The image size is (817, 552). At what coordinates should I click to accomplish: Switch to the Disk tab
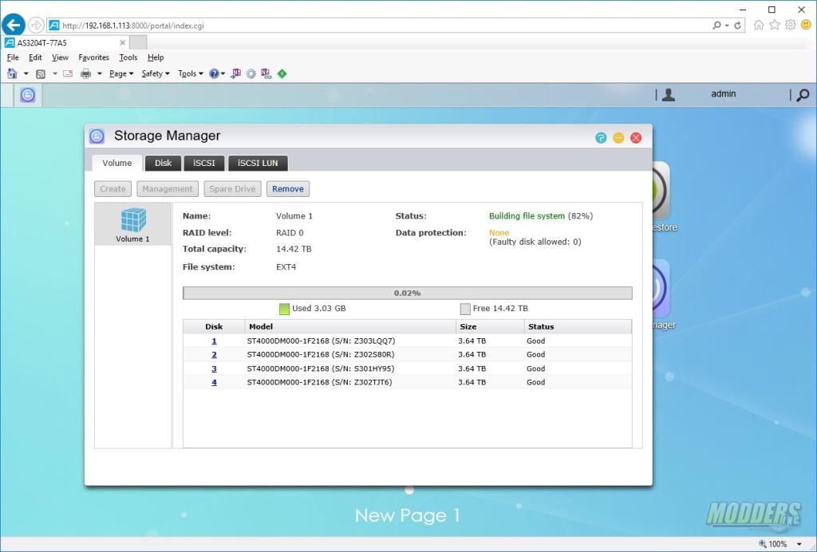163,163
